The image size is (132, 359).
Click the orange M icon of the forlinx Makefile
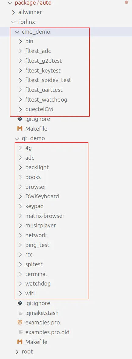point(20,129)
